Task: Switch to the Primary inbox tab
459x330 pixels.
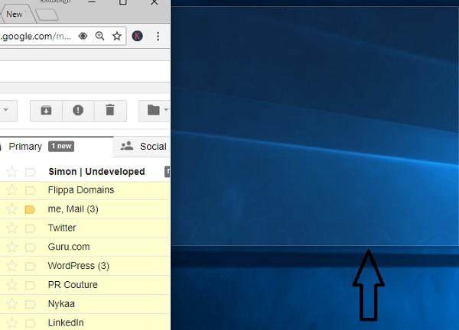Action: (x=25, y=146)
